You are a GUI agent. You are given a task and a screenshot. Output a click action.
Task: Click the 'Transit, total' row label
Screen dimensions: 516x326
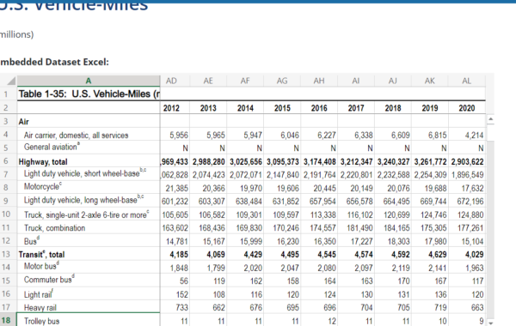[x=41, y=254]
